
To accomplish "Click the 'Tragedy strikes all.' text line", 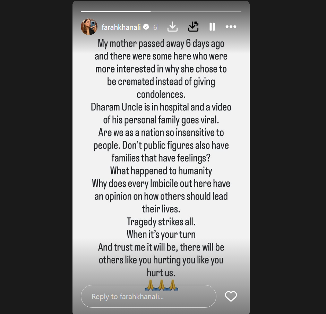I will pyautogui.click(x=161, y=222).
